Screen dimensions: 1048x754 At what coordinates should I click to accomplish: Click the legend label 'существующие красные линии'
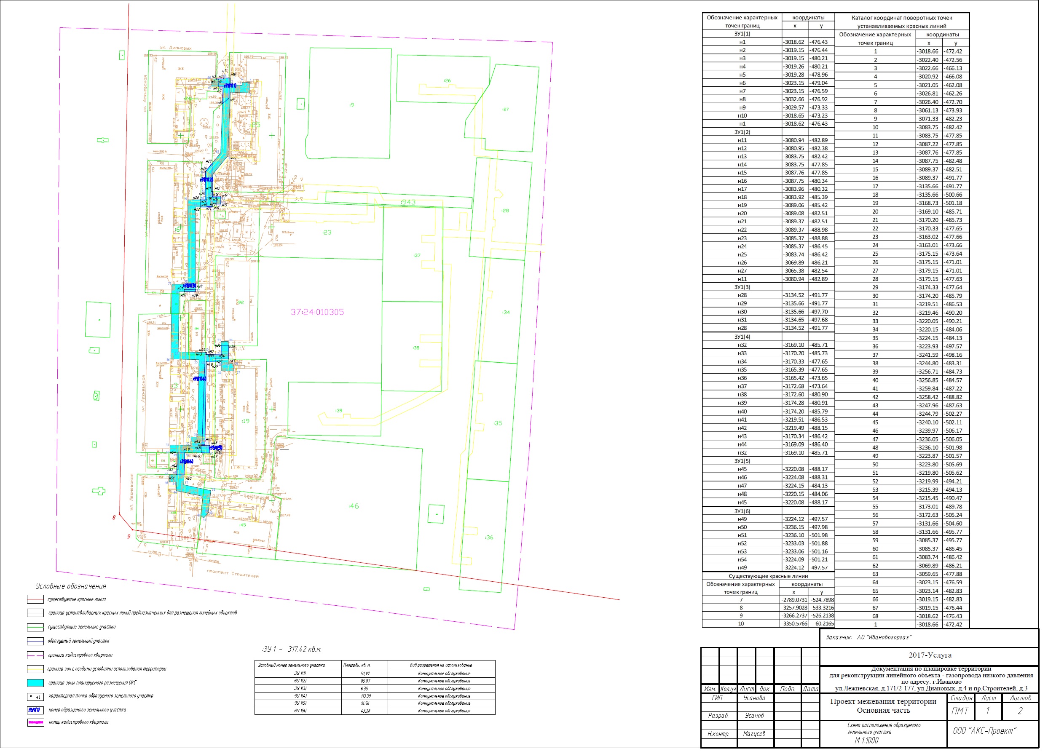point(77,600)
